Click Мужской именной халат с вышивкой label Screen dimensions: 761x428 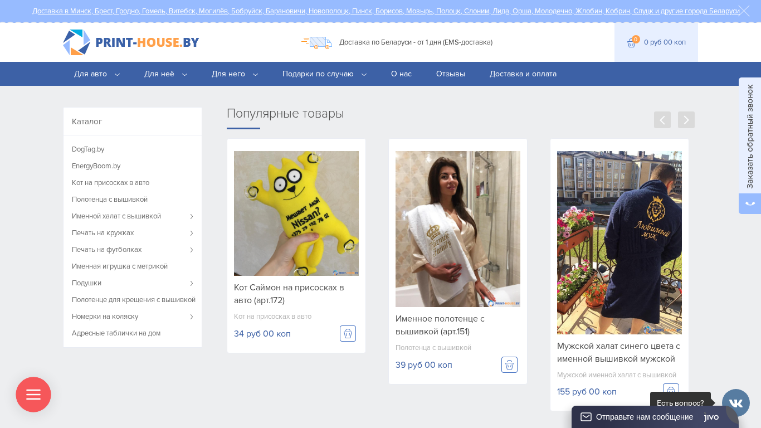[617, 375]
